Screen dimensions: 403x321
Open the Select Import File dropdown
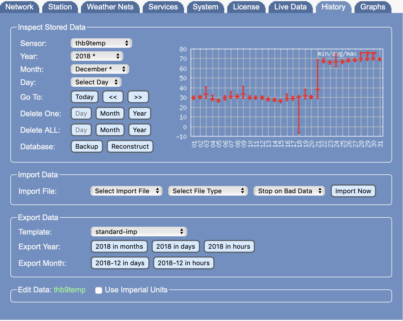click(x=126, y=191)
